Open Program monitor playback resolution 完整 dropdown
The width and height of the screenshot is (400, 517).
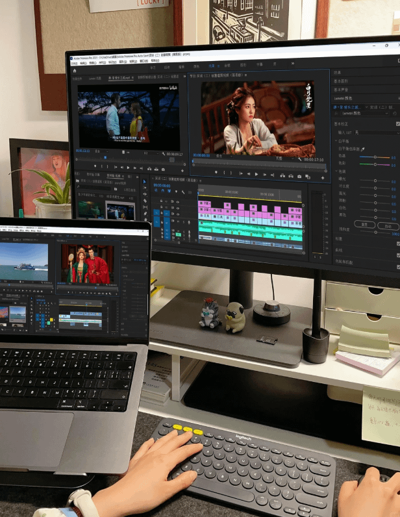[284, 158]
